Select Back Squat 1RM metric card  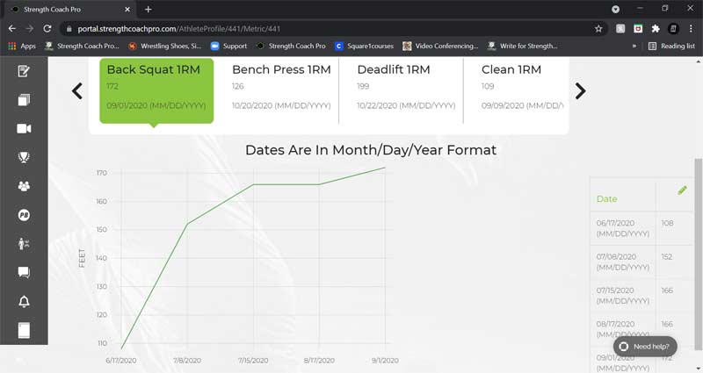156,90
